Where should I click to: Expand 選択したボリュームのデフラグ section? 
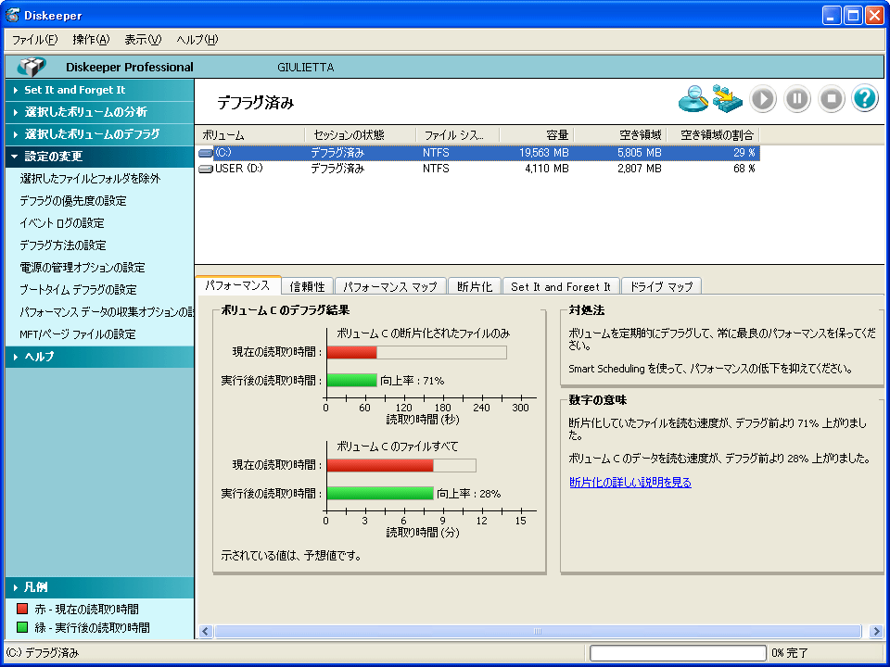[x=99, y=133]
